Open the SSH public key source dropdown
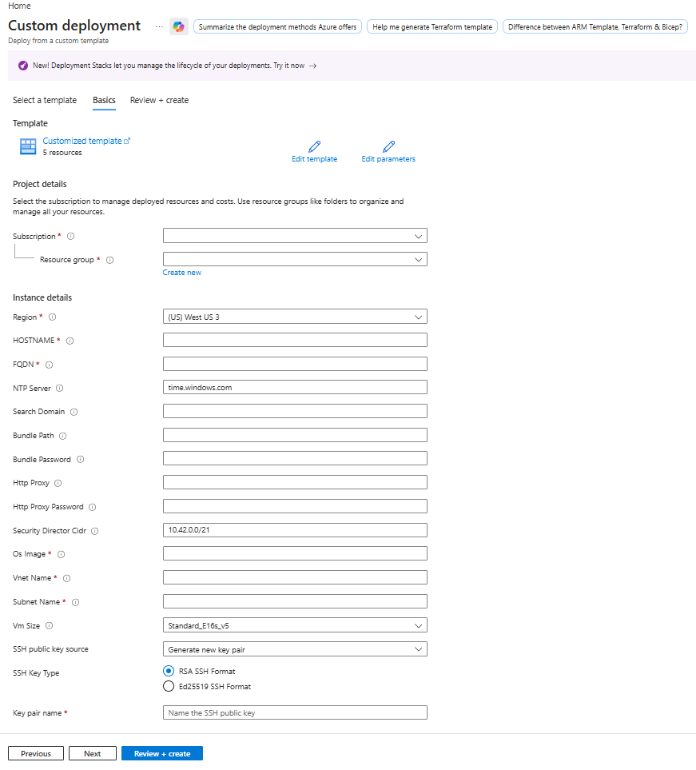Viewport: 696px width, 770px height. (x=295, y=649)
